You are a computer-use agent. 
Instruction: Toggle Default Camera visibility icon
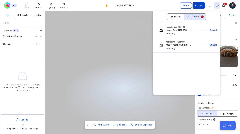[36, 36]
